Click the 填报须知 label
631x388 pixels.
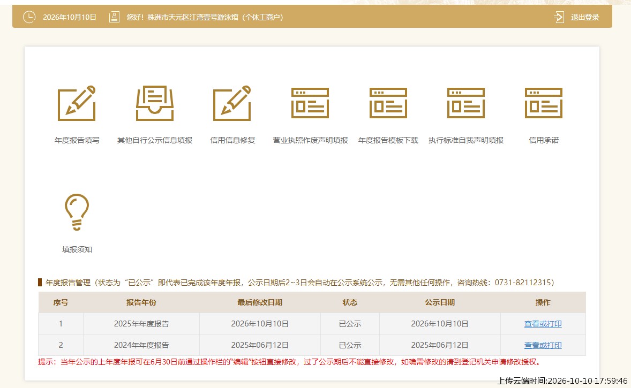coord(77,249)
